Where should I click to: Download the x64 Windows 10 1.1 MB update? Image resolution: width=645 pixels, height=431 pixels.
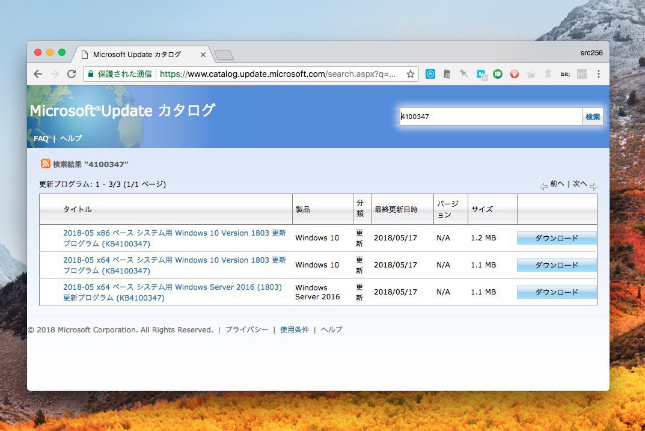(557, 265)
